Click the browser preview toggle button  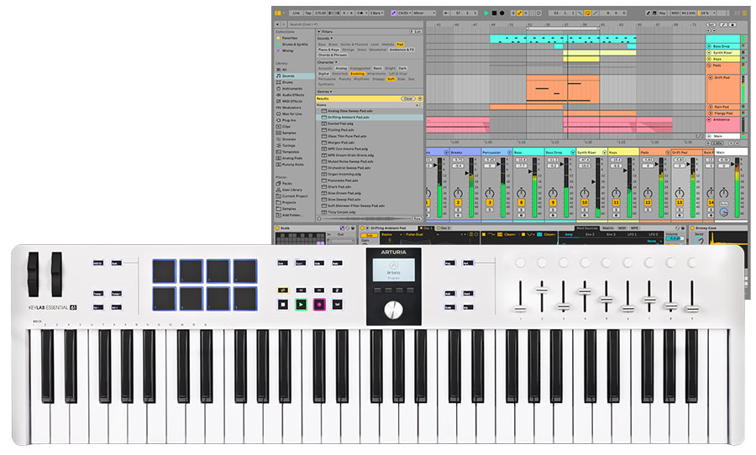click(319, 219)
